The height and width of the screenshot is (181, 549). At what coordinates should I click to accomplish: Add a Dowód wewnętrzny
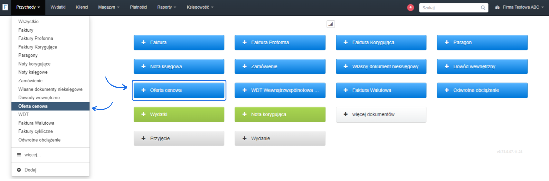482,66
